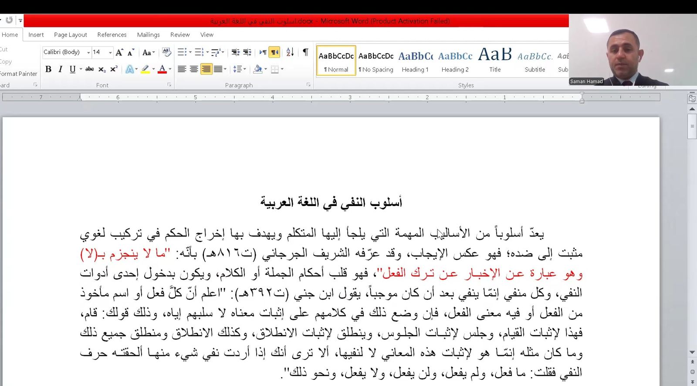697x386 pixels.
Task: Switch to the References tab
Action: coord(112,35)
